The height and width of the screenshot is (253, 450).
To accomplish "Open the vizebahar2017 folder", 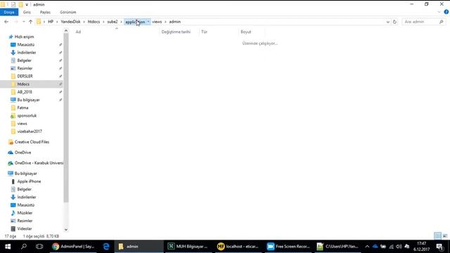I will pyautogui.click(x=30, y=131).
